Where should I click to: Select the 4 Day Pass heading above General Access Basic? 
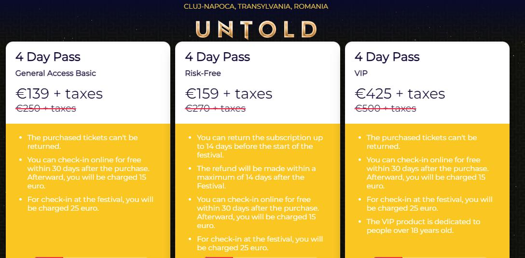coord(48,57)
